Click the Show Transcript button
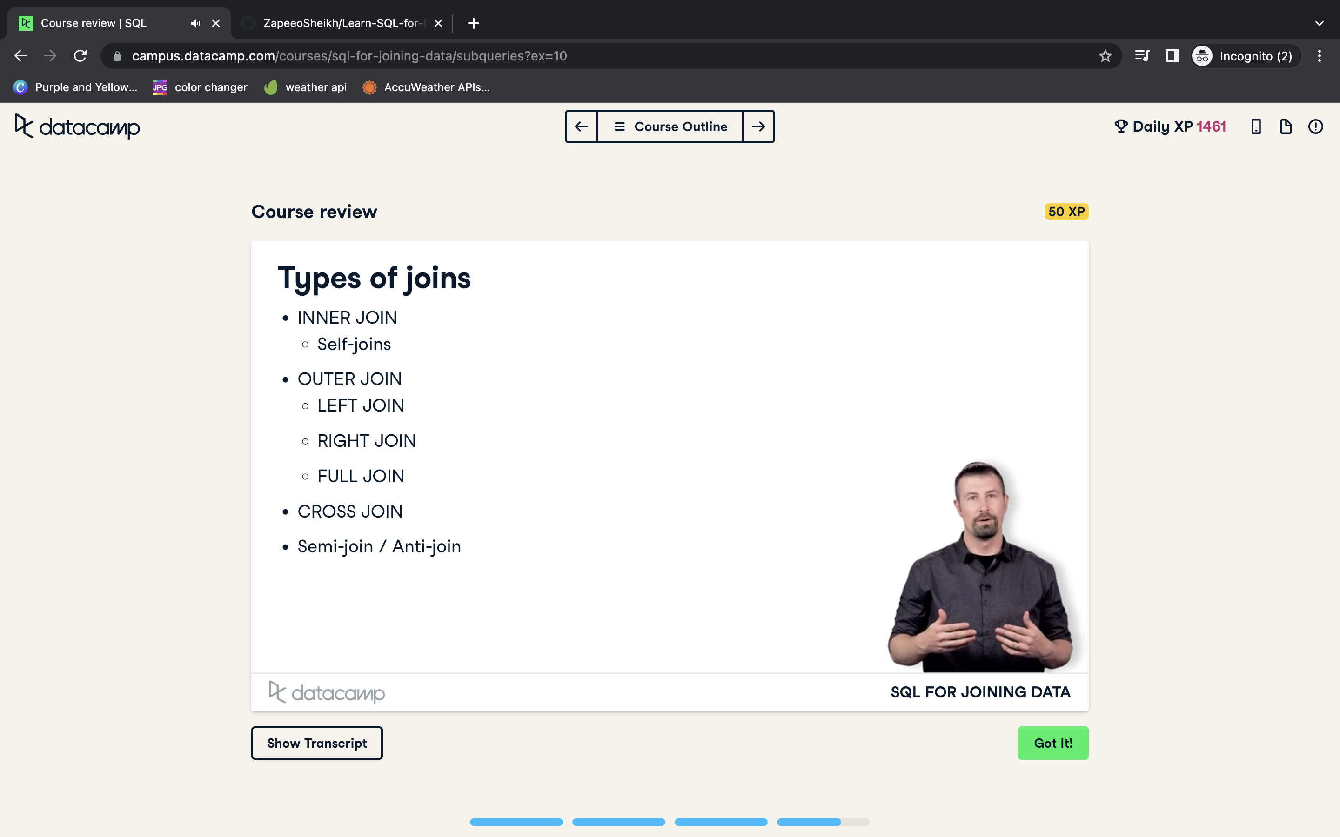 coord(317,743)
